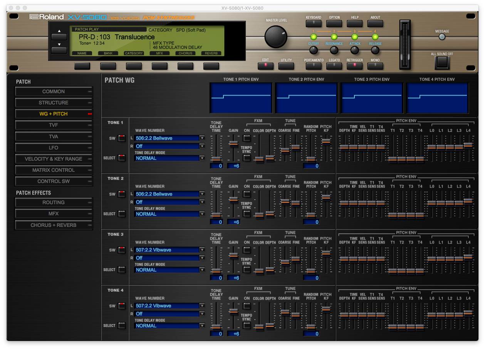Adjust Tone 3 Coarse tune slider

click(x=285, y=262)
